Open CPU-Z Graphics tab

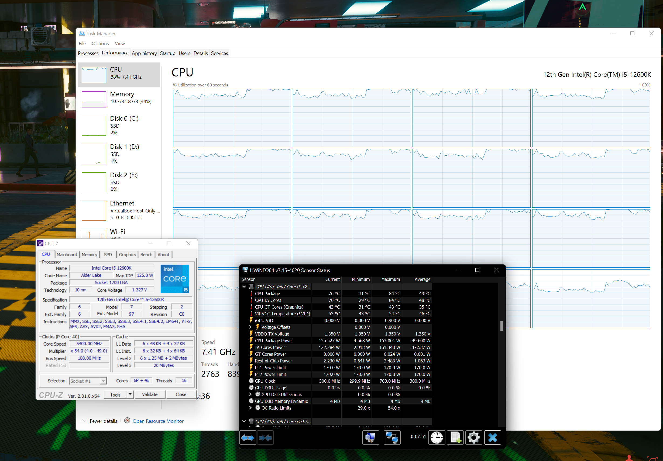(x=127, y=254)
